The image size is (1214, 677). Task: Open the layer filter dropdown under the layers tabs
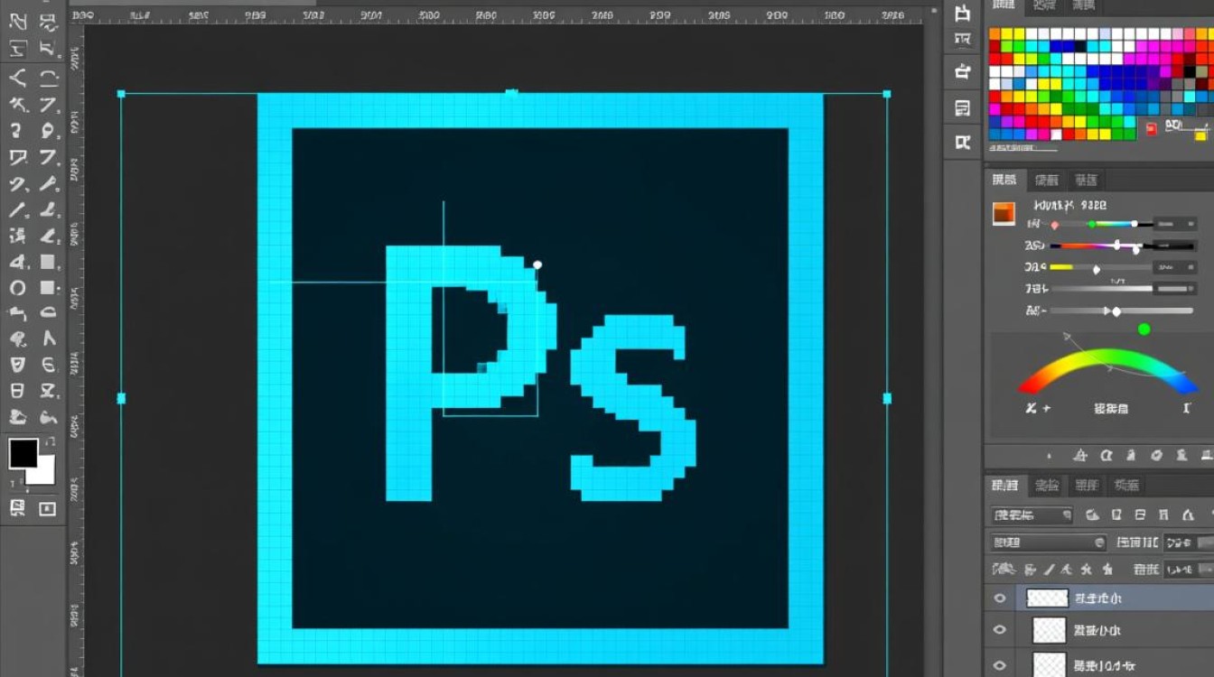coord(1031,515)
